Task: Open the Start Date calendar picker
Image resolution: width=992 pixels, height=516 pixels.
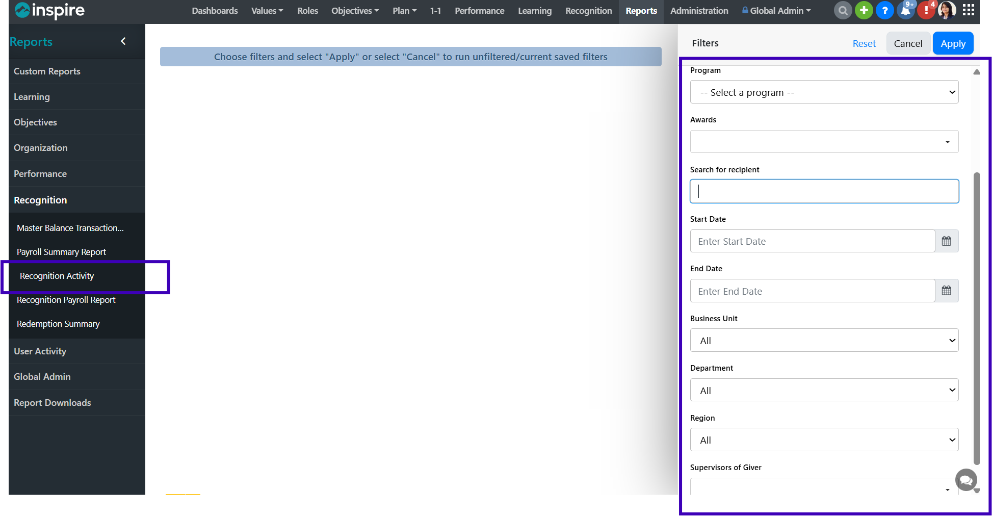Action: (x=947, y=241)
